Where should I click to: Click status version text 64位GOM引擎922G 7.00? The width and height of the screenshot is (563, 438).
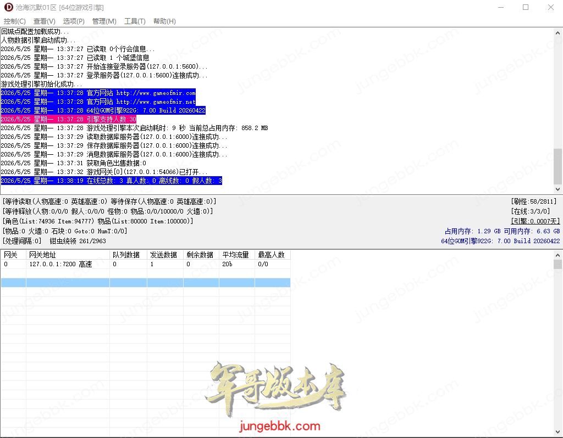[x=500, y=241]
